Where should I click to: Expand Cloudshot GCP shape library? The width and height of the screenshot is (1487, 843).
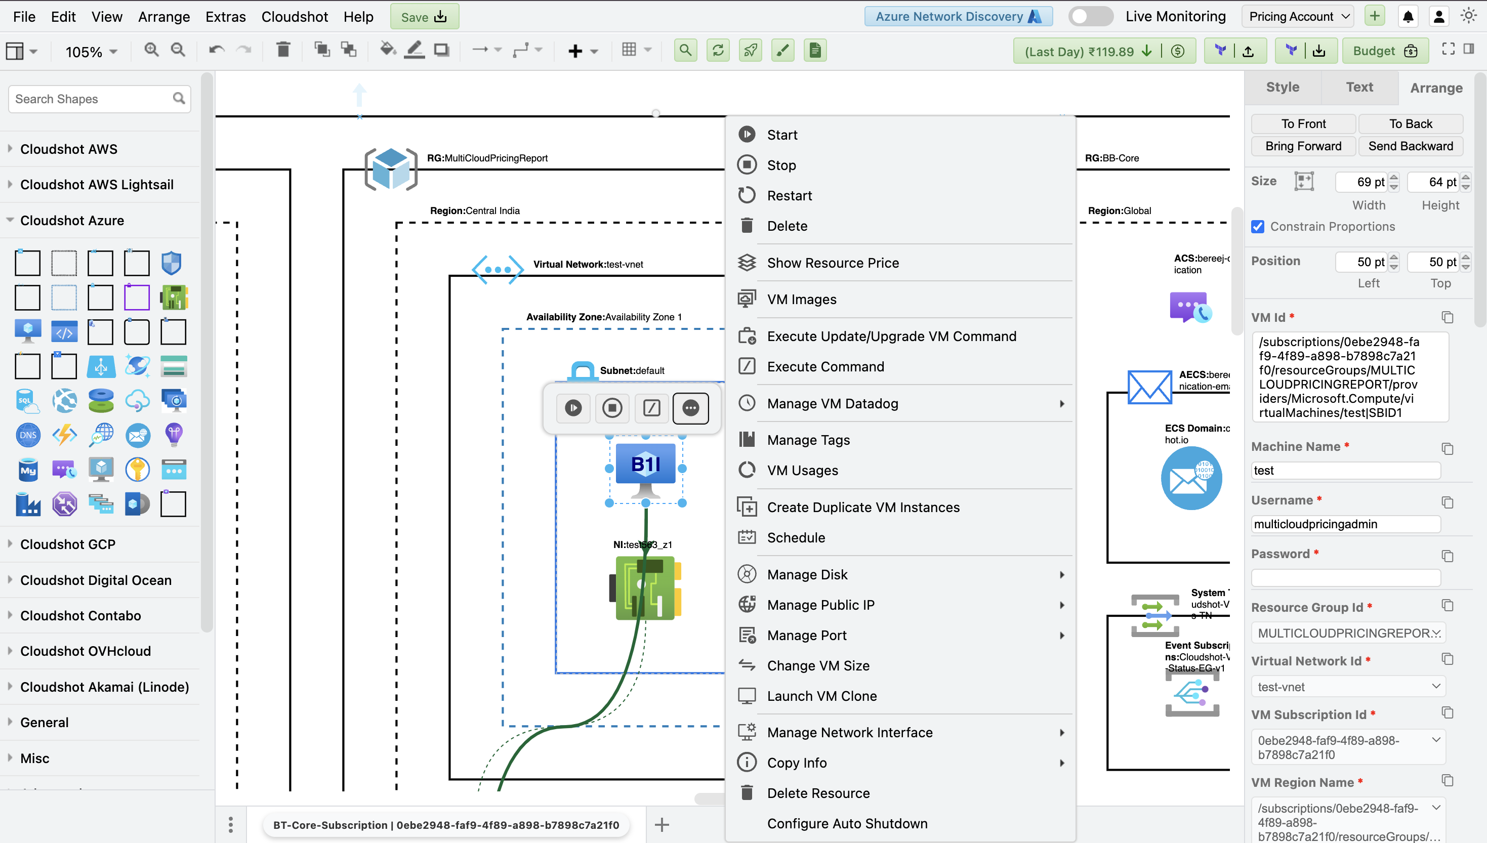point(68,544)
